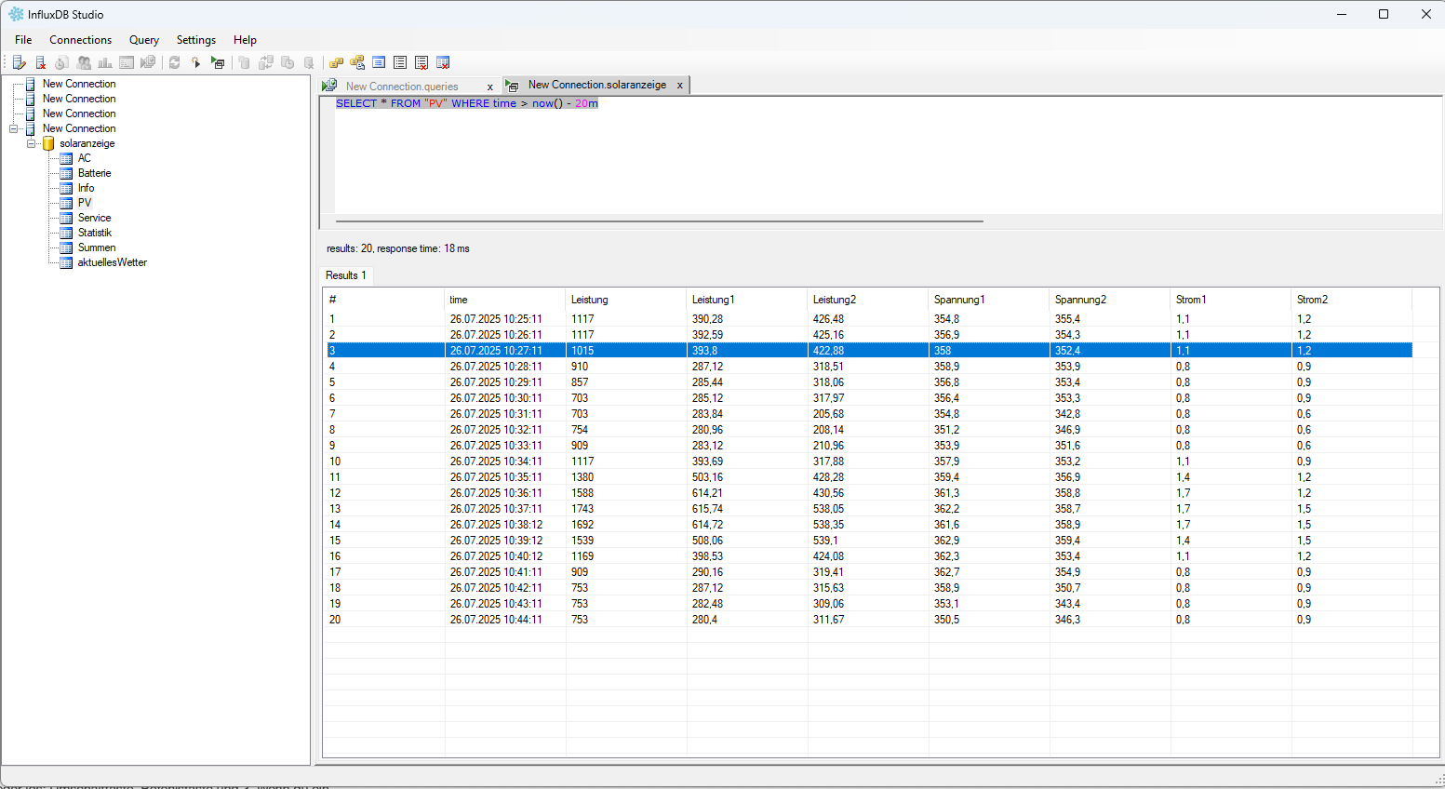
Task: Click the green play with windows icon
Action: click(218, 62)
